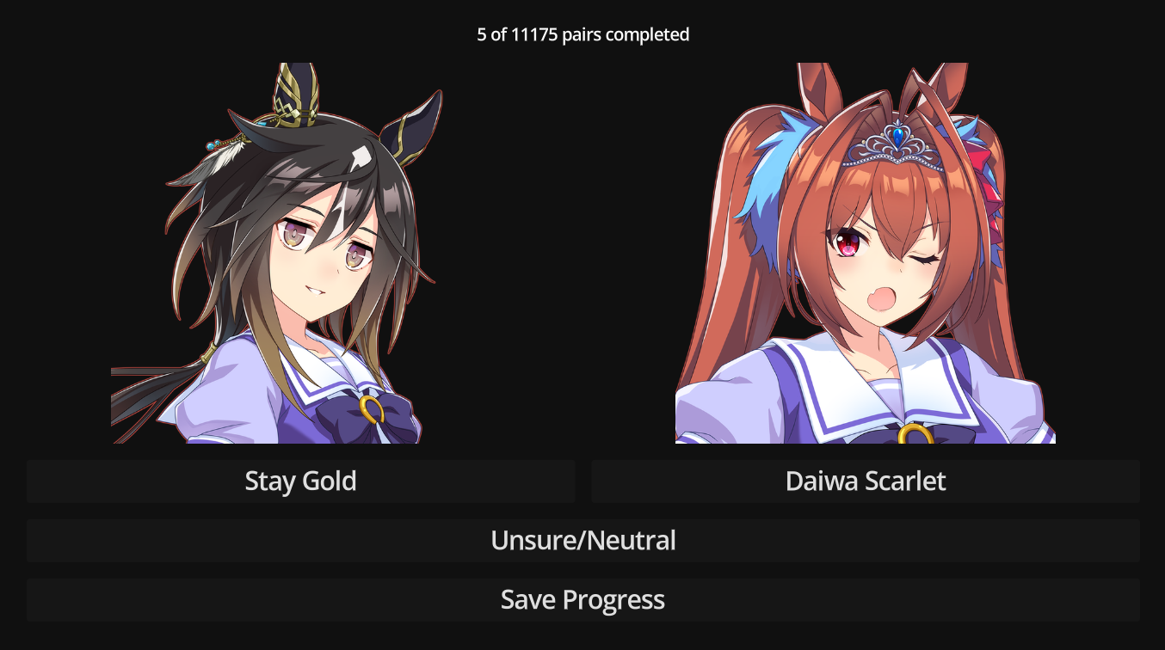Image resolution: width=1165 pixels, height=650 pixels.
Task: Choose the Daiwa Scarlet button
Action: (866, 481)
